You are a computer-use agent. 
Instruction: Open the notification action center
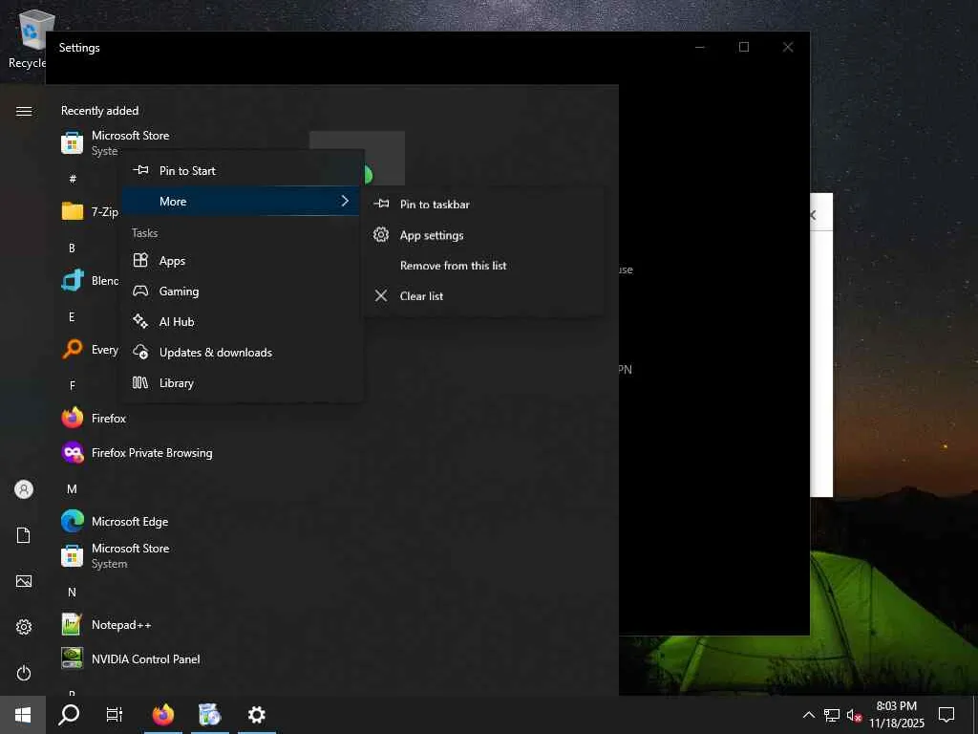[946, 715]
